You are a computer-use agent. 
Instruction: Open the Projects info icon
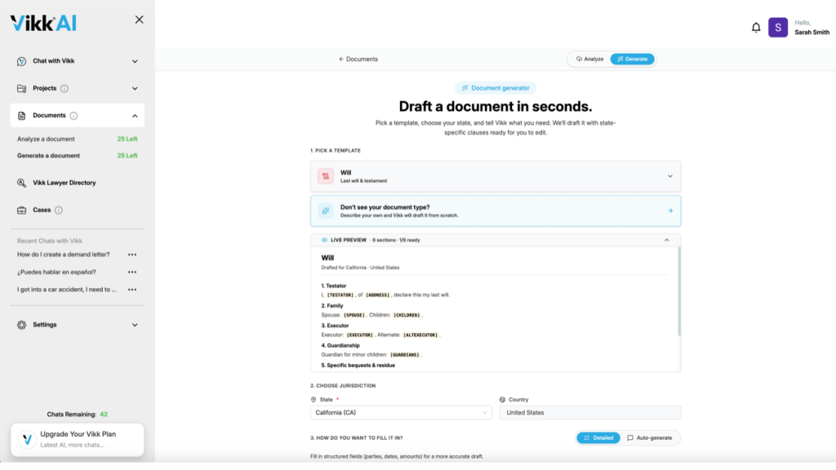click(64, 88)
